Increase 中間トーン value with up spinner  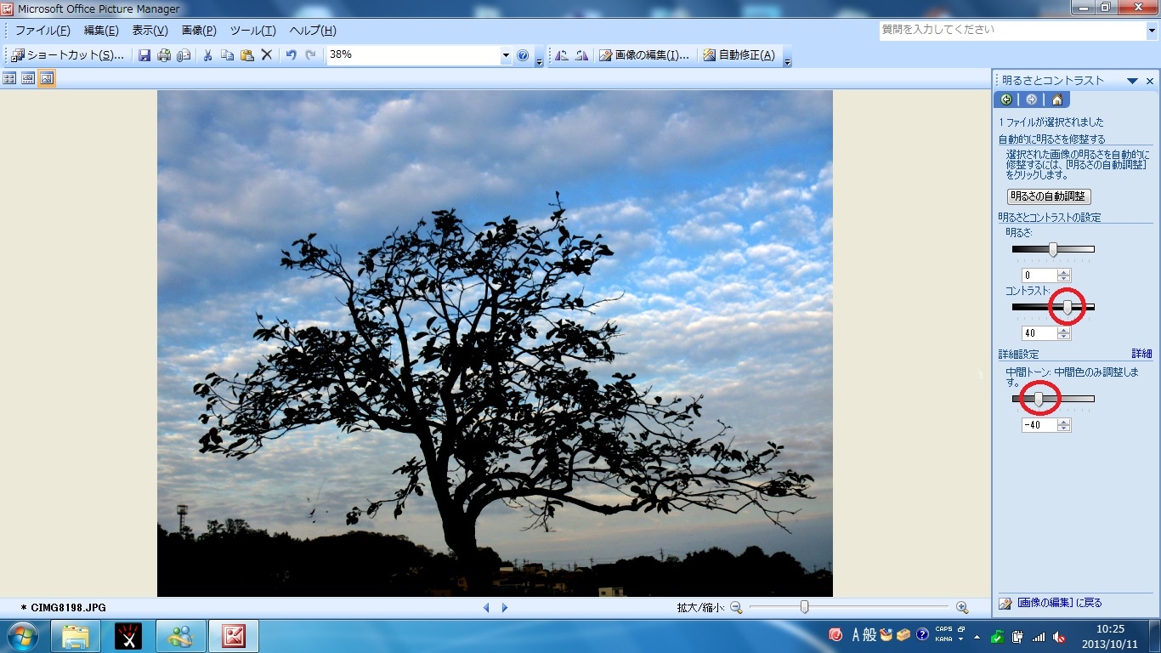click(x=1064, y=422)
